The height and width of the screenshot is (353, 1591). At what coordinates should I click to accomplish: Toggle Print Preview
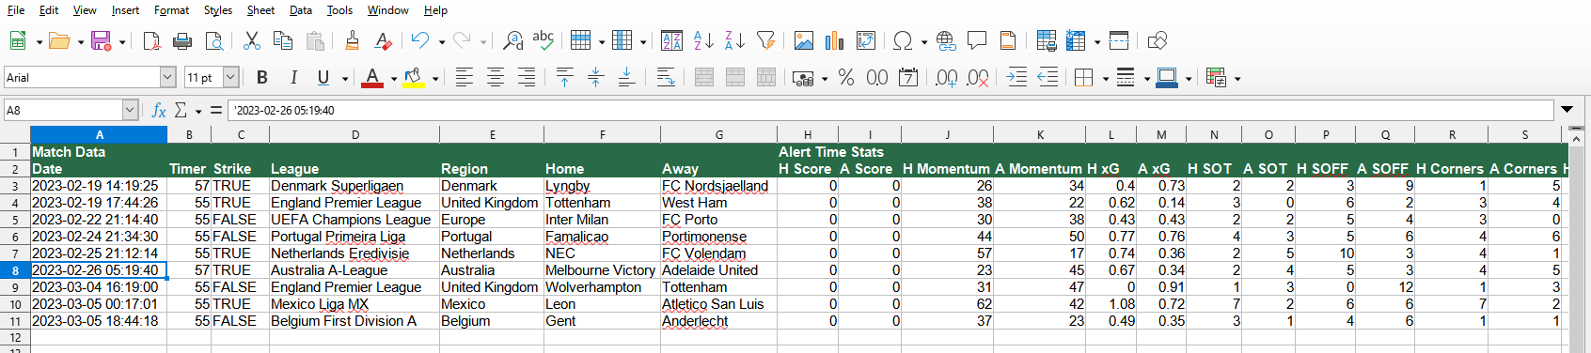pos(213,40)
